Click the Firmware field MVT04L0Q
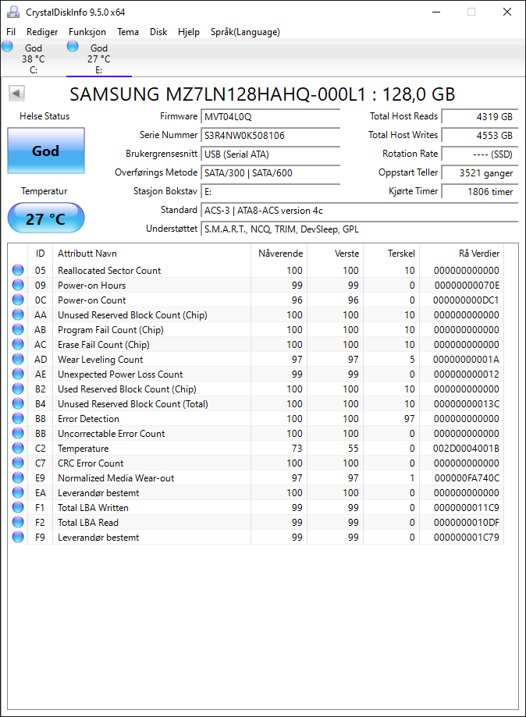Viewport: 526px width, 717px height. (270, 117)
